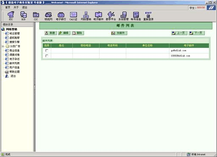Click the page icon next to 域名管理

pos(7,34)
